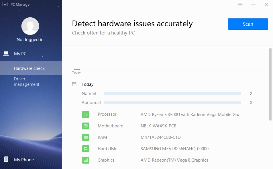Click the PC Manager logo icon
Screen dimensions: 273x169
click(x=5, y=5)
